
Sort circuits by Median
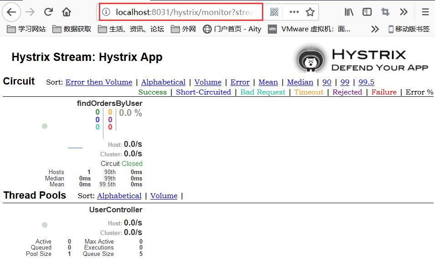(x=300, y=82)
